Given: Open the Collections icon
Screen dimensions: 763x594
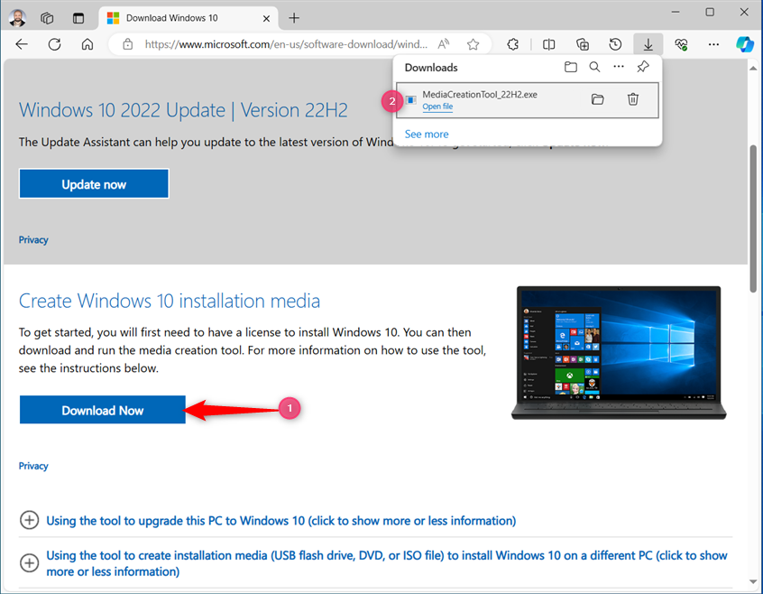Looking at the screenshot, I should pos(583,44).
